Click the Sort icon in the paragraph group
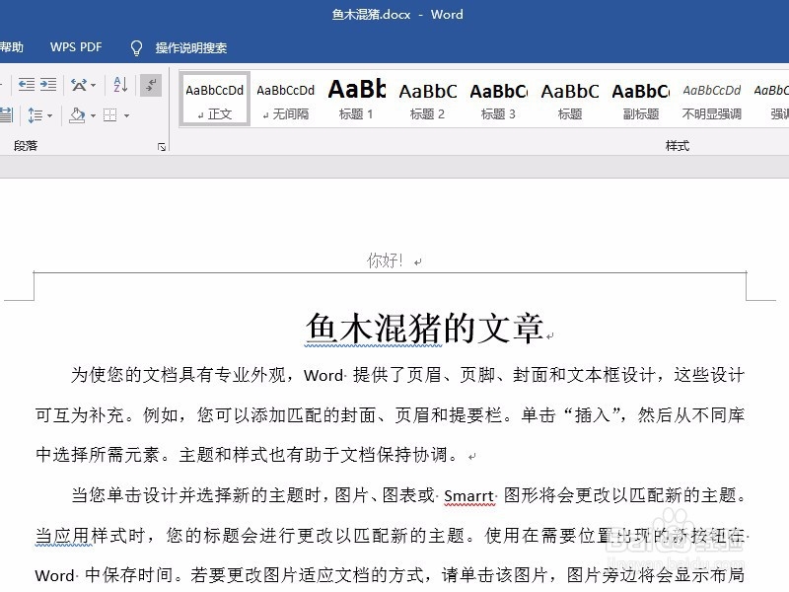The width and height of the screenshot is (789, 592). (x=118, y=85)
